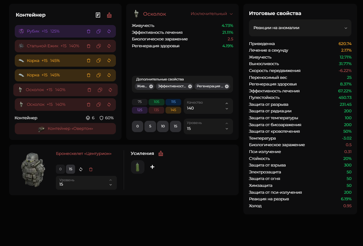The width and height of the screenshot is (363, 246).
Task: Replace the Рубик artifact using refresh icon
Action: tap(109, 31)
